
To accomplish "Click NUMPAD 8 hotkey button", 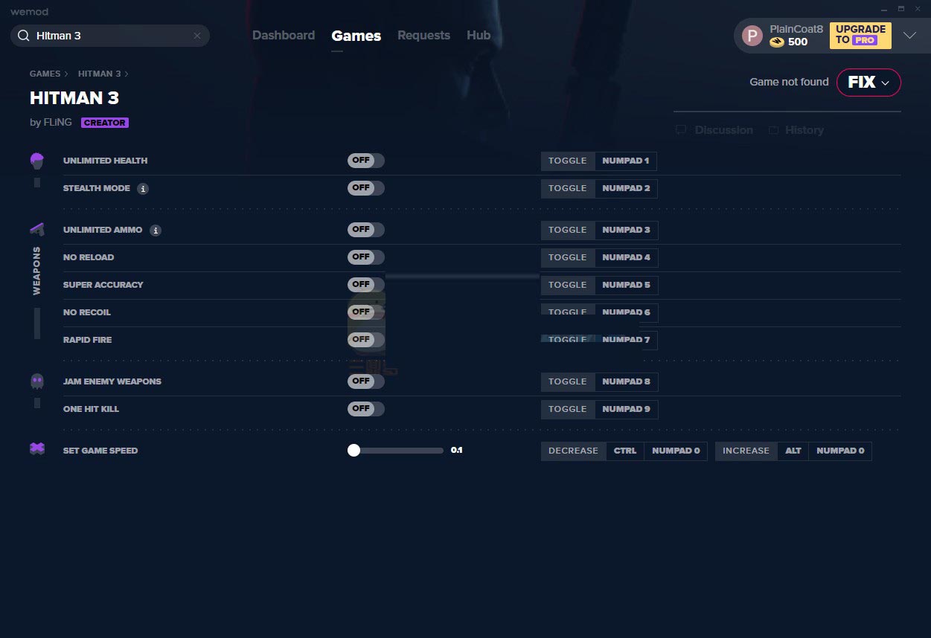I will click(x=626, y=382).
